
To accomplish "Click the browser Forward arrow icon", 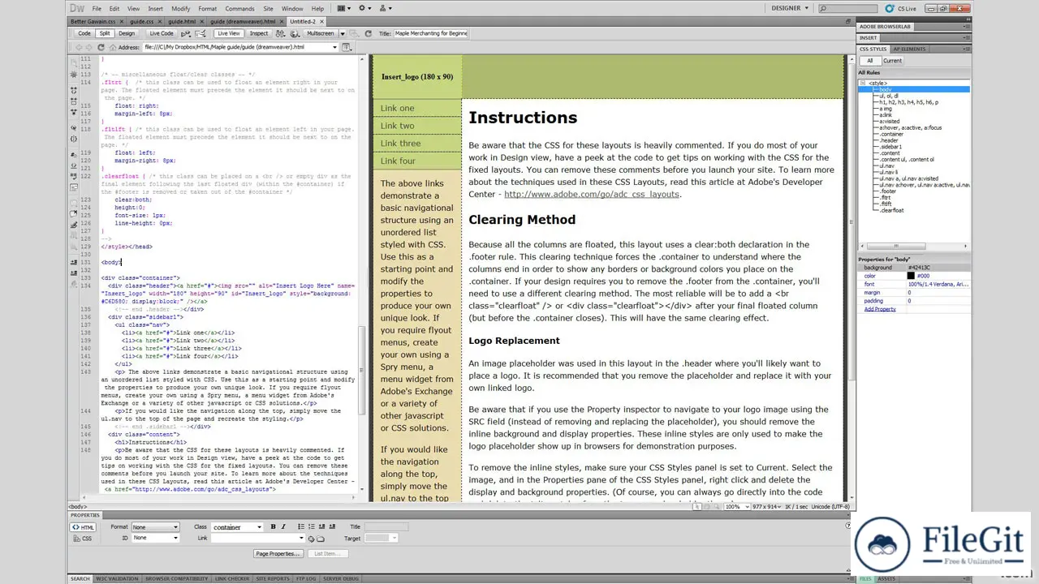I will (x=88, y=47).
